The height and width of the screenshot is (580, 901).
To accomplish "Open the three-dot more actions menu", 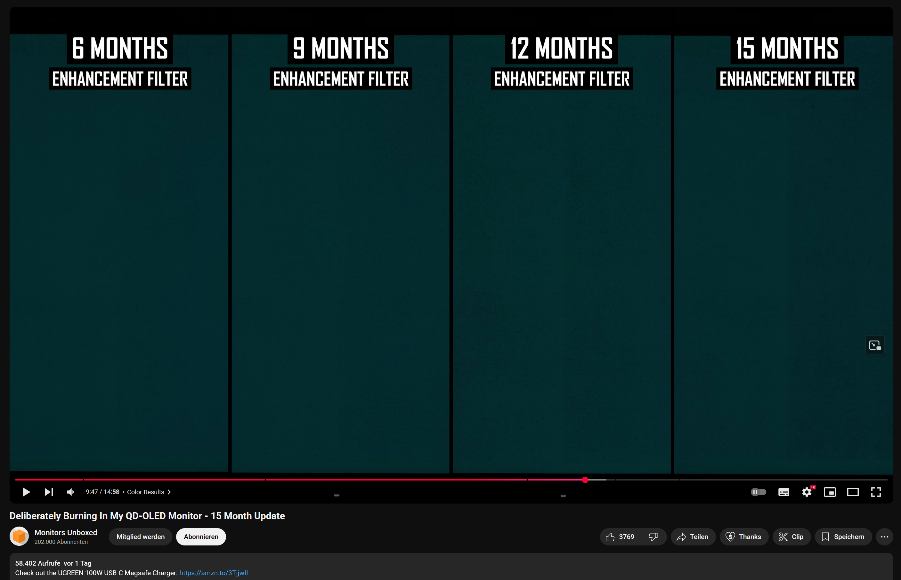I will (x=884, y=537).
